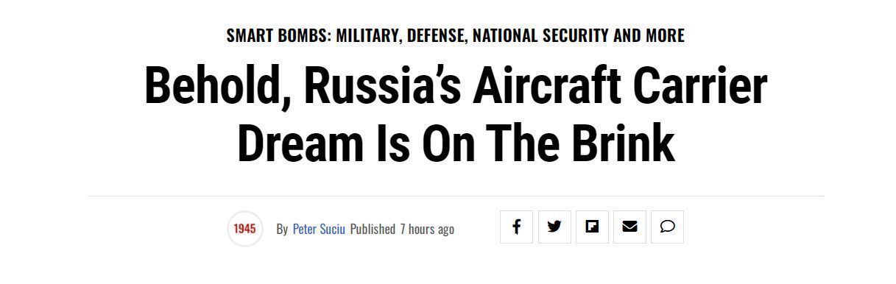
Task: Click 'Dream Is On The Brink' title line
Action: (x=456, y=143)
